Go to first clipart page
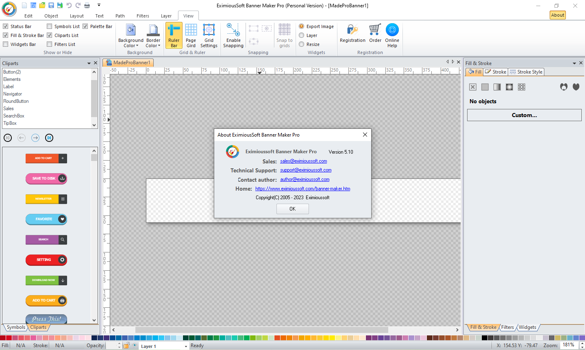The image size is (585, 350). (8, 138)
